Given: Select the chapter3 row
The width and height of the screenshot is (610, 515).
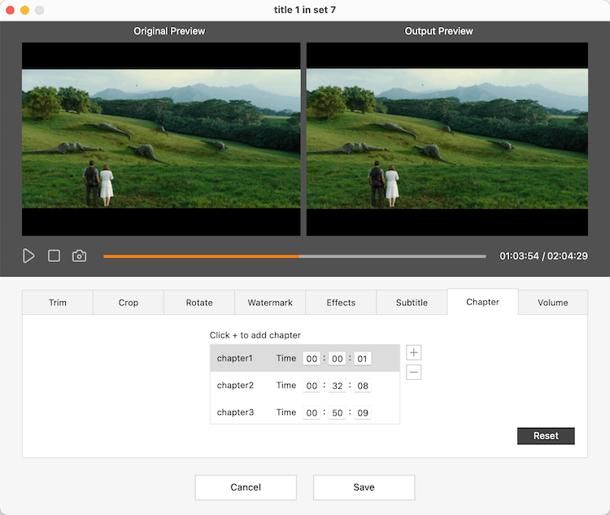Looking at the screenshot, I should coord(305,412).
